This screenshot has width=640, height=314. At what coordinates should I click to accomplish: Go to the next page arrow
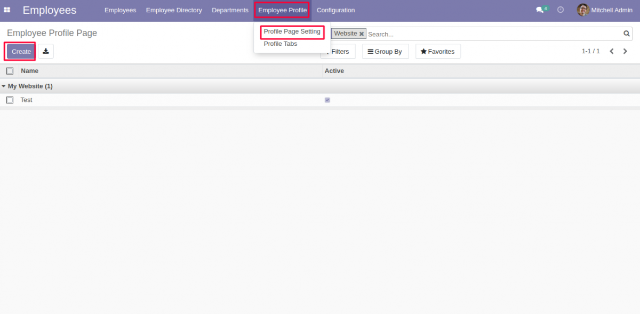click(625, 51)
